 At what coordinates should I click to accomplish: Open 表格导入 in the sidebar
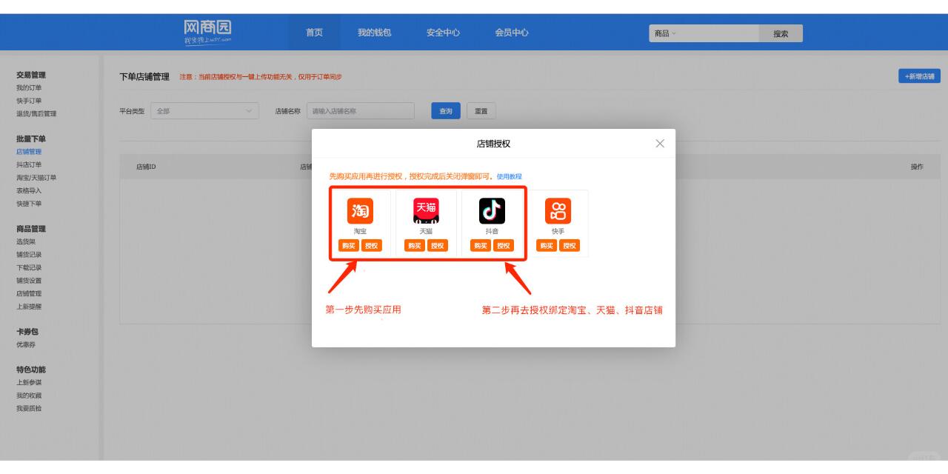[x=29, y=190]
